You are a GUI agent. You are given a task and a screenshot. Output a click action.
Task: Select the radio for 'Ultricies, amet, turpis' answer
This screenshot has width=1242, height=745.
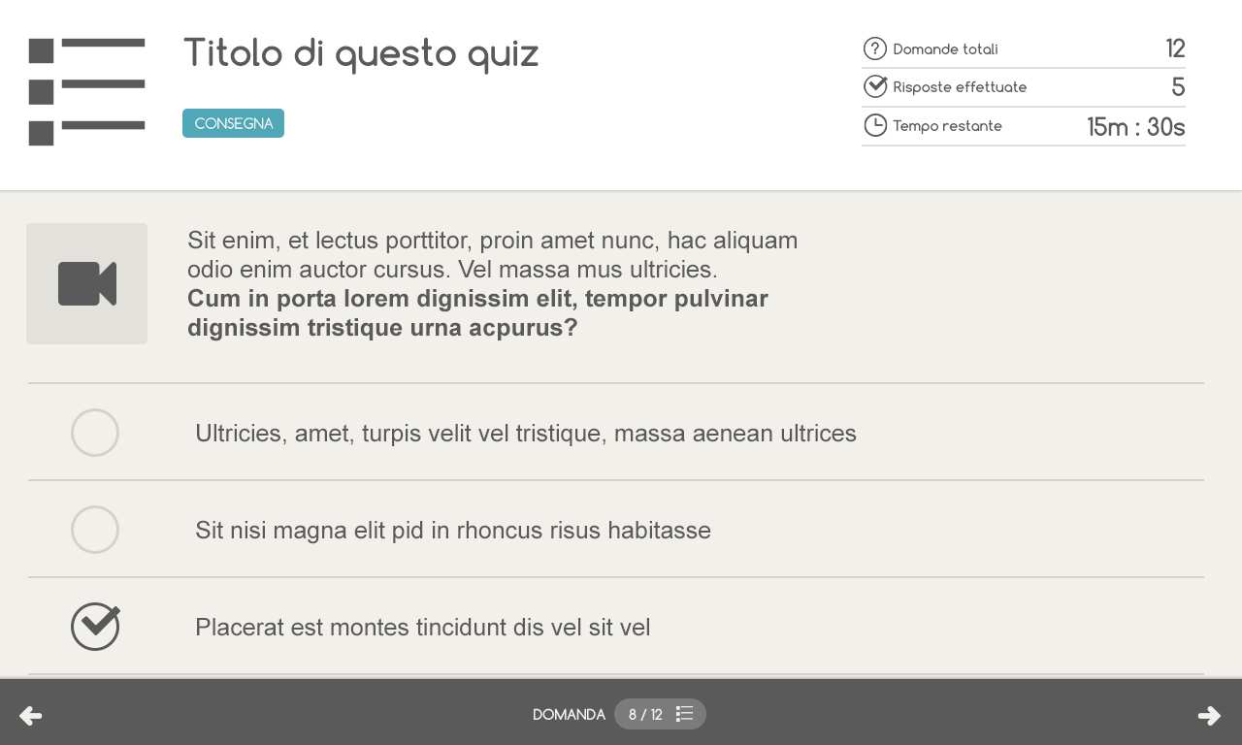(x=95, y=433)
